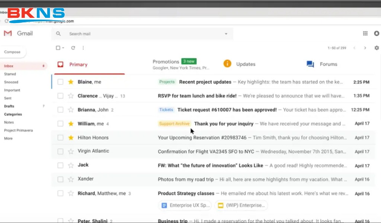Check the checkbox next to Jack's email
381x223 pixels.
pos(60,165)
